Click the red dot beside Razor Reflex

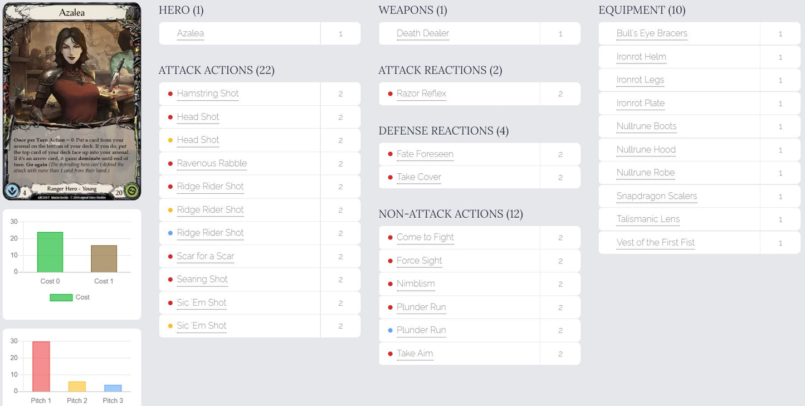click(390, 94)
